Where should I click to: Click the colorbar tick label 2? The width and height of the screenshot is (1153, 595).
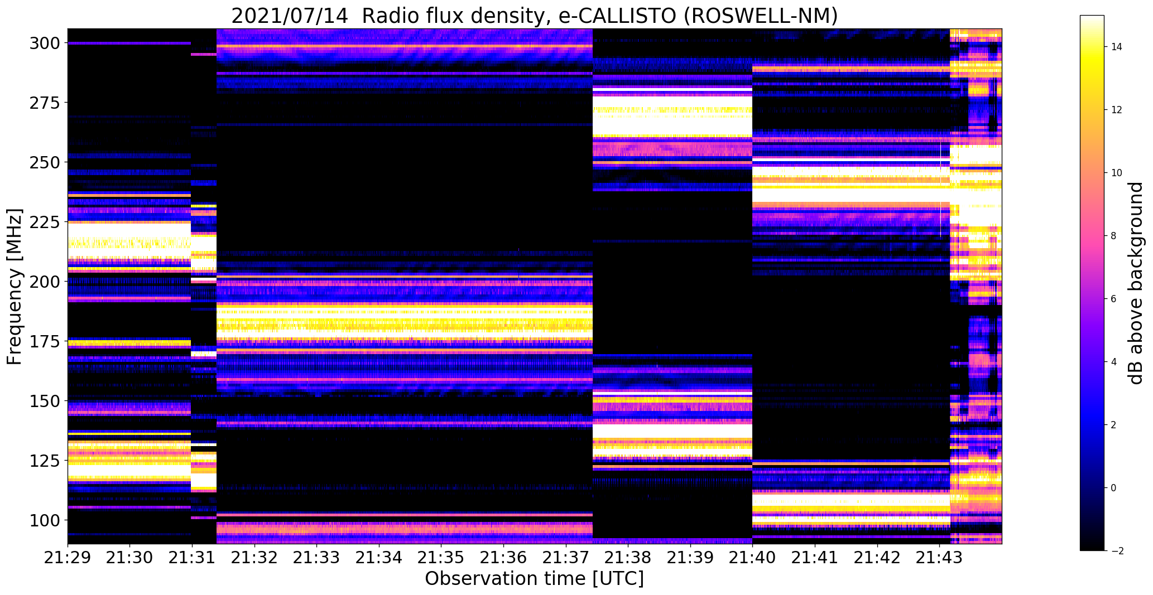pos(1114,425)
